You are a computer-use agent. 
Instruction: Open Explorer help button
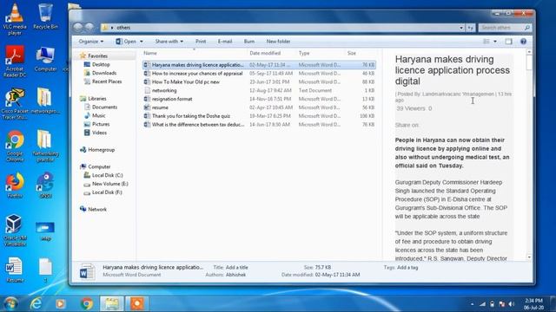tap(523, 42)
